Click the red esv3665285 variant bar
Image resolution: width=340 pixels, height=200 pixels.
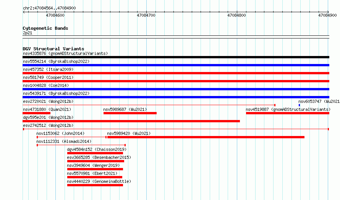(96, 161)
